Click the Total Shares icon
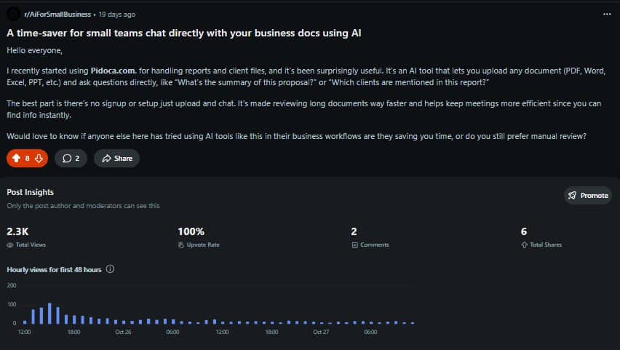 pyautogui.click(x=524, y=245)
